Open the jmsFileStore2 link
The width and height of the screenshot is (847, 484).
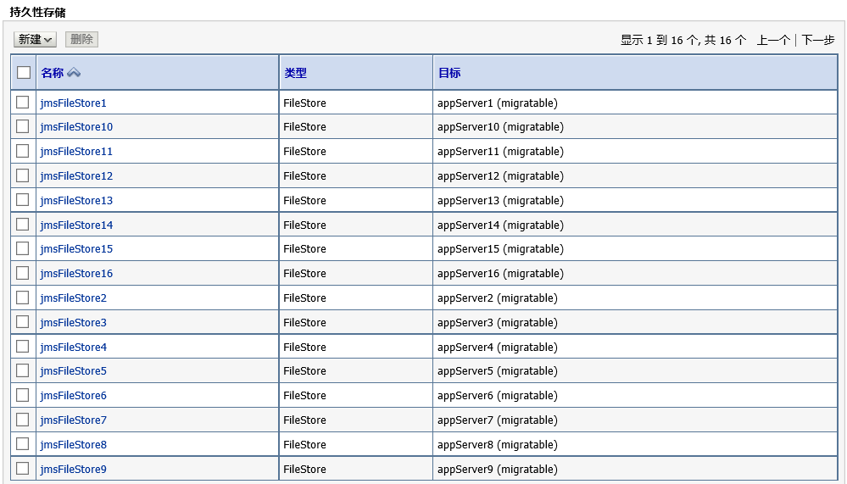point(74,298)
